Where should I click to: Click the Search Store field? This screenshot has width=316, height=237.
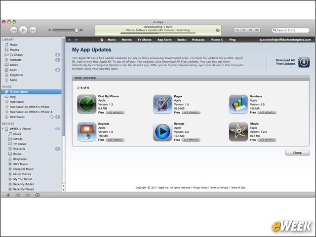(x=290, y=30)
